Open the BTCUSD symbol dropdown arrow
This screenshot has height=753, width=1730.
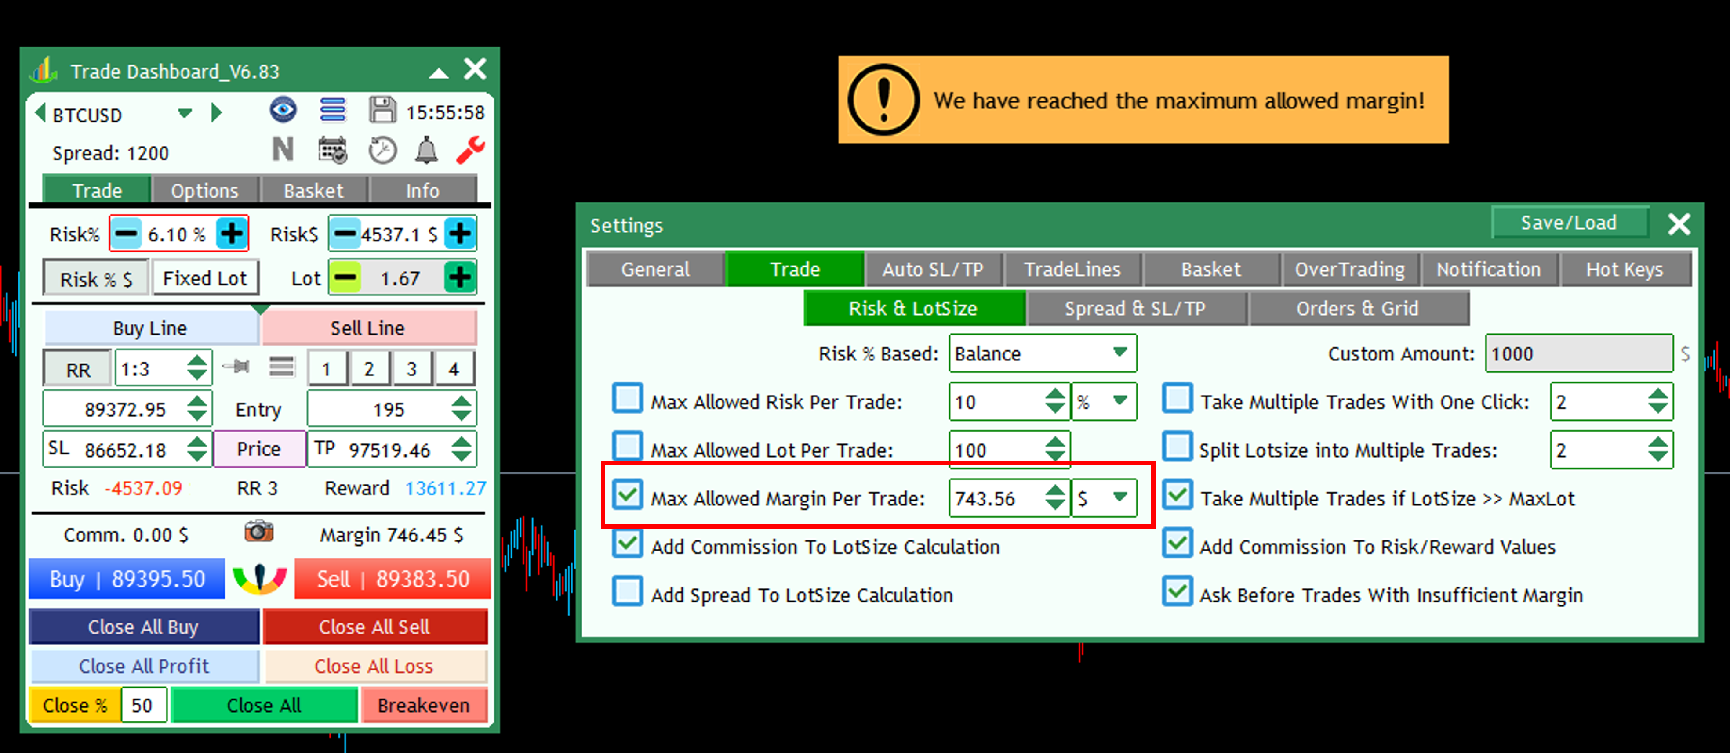(185, 113)
